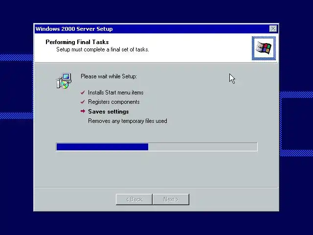Viewport: 313px width, 235px height.
Task: Click the greyed-out Back button
Action: [134, 199]
